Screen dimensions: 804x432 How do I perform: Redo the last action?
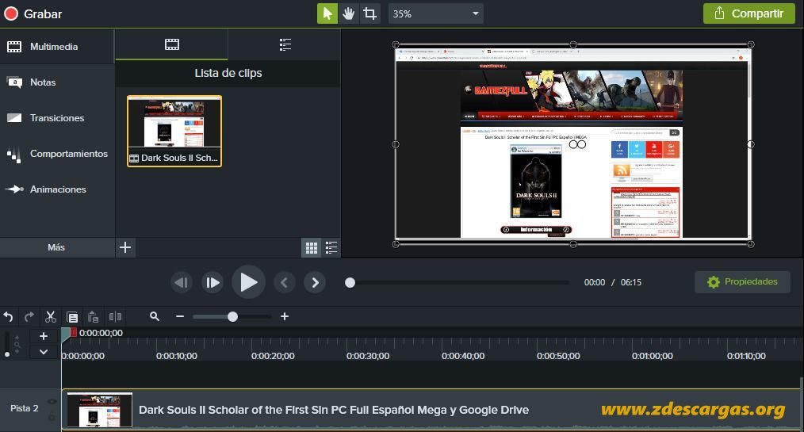[x=29, y=317]
